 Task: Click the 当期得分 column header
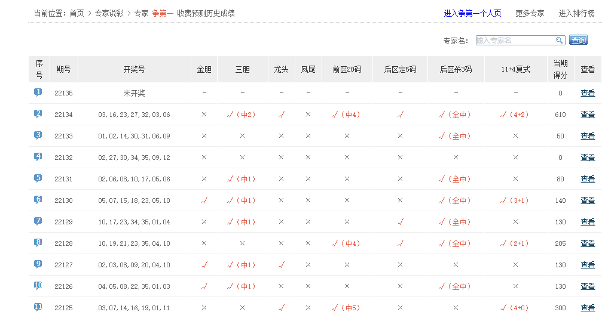pyautogui.click(x=560, y=69)
